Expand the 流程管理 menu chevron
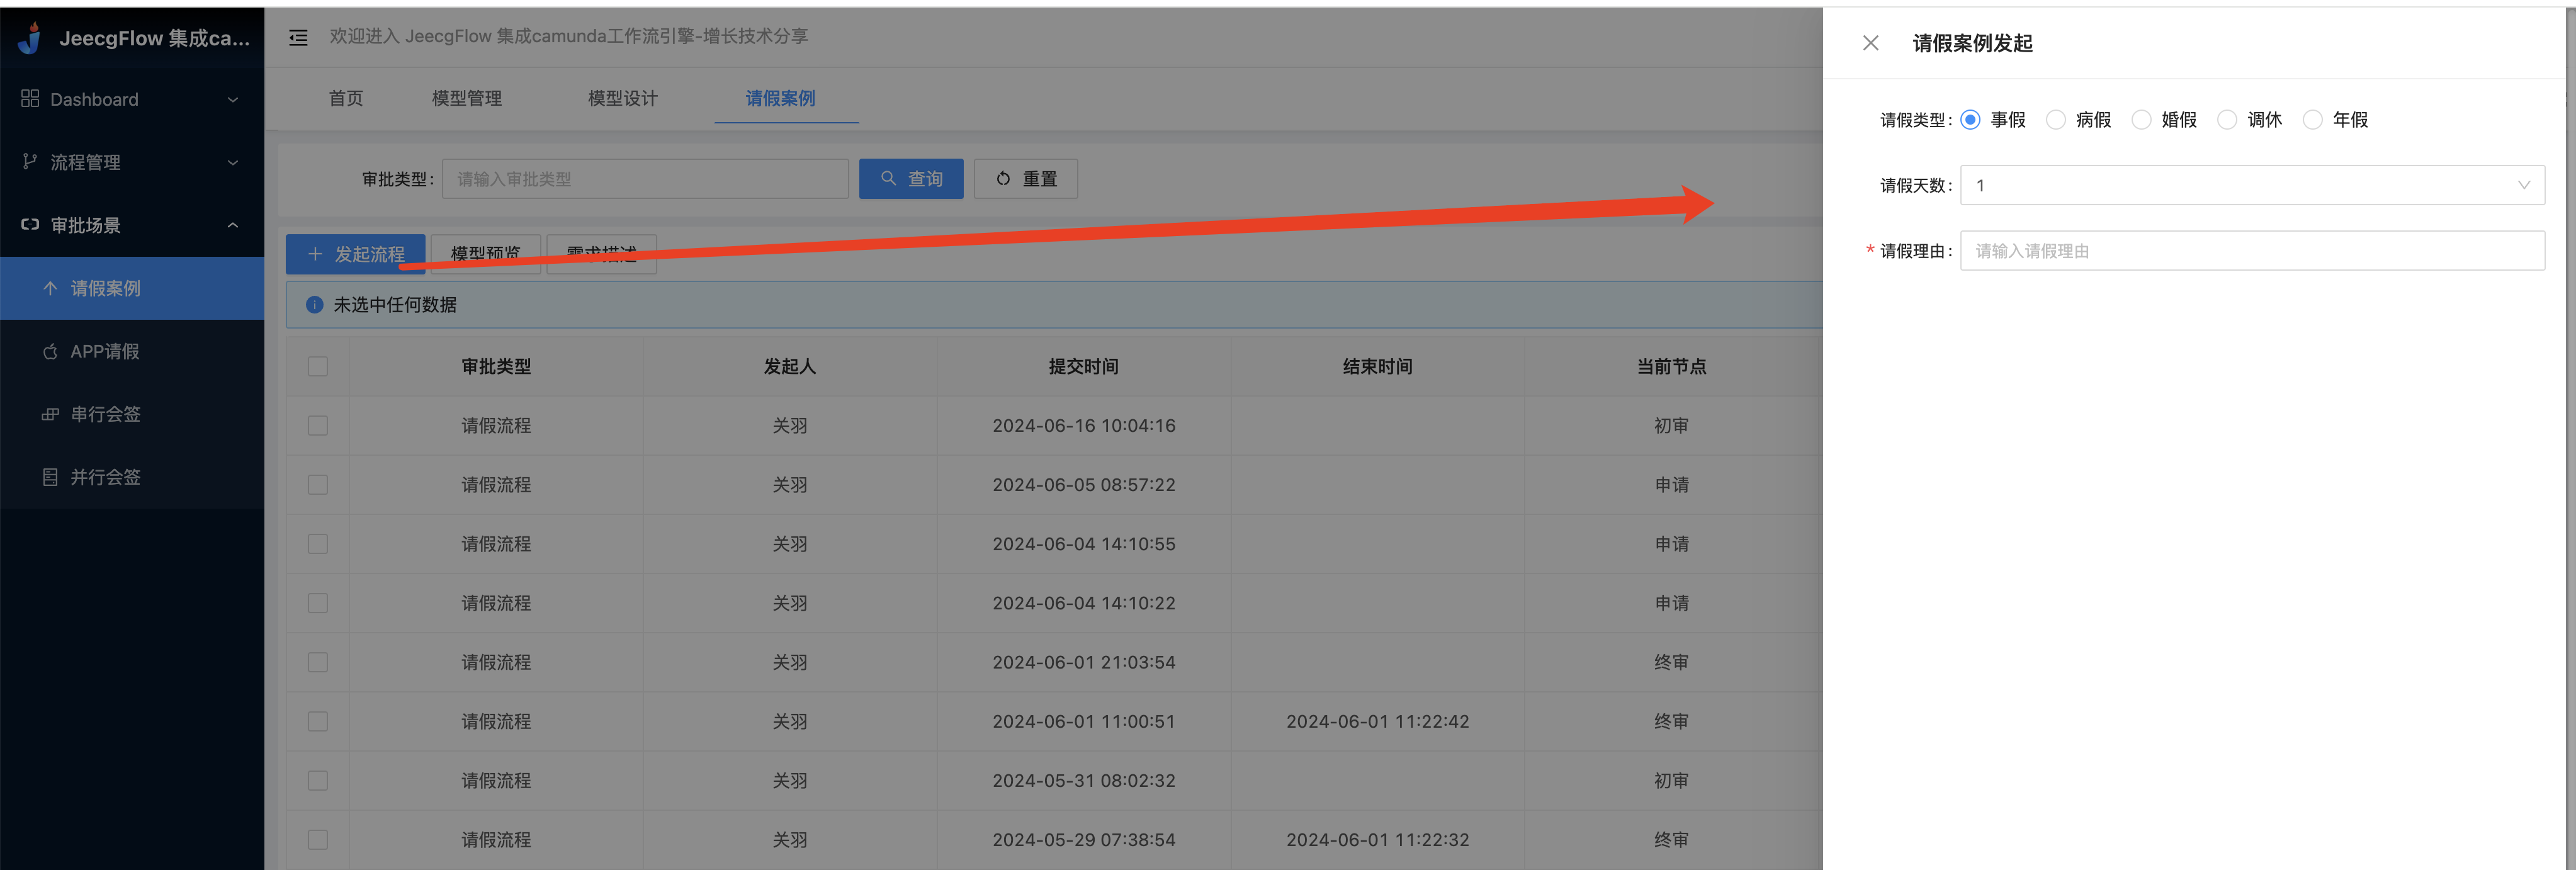This screenshot has height=870, width=2576. (x=233, y=162)
